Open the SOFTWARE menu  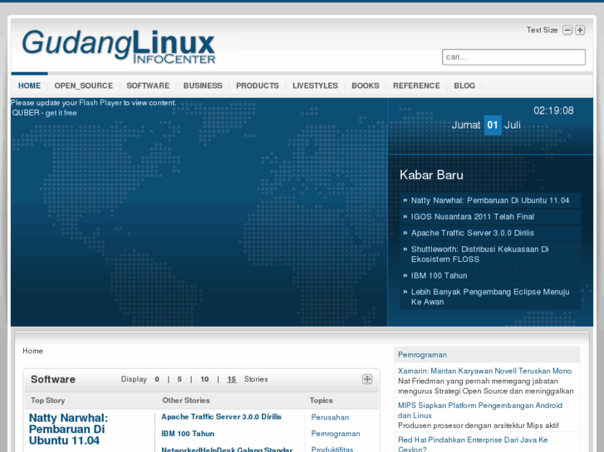point(148,85)
